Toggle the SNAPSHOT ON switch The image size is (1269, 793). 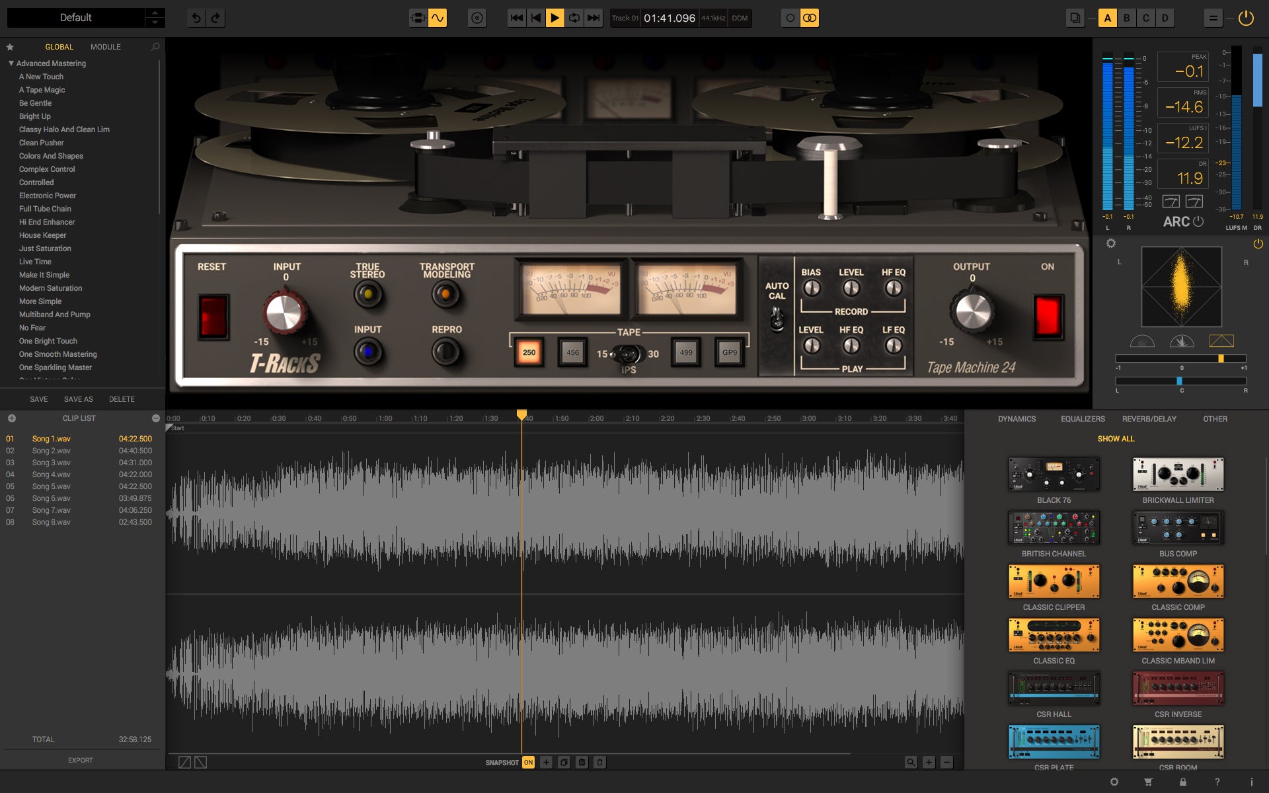click(528, 762)
